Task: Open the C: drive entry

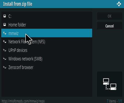Action: [47, 16]
